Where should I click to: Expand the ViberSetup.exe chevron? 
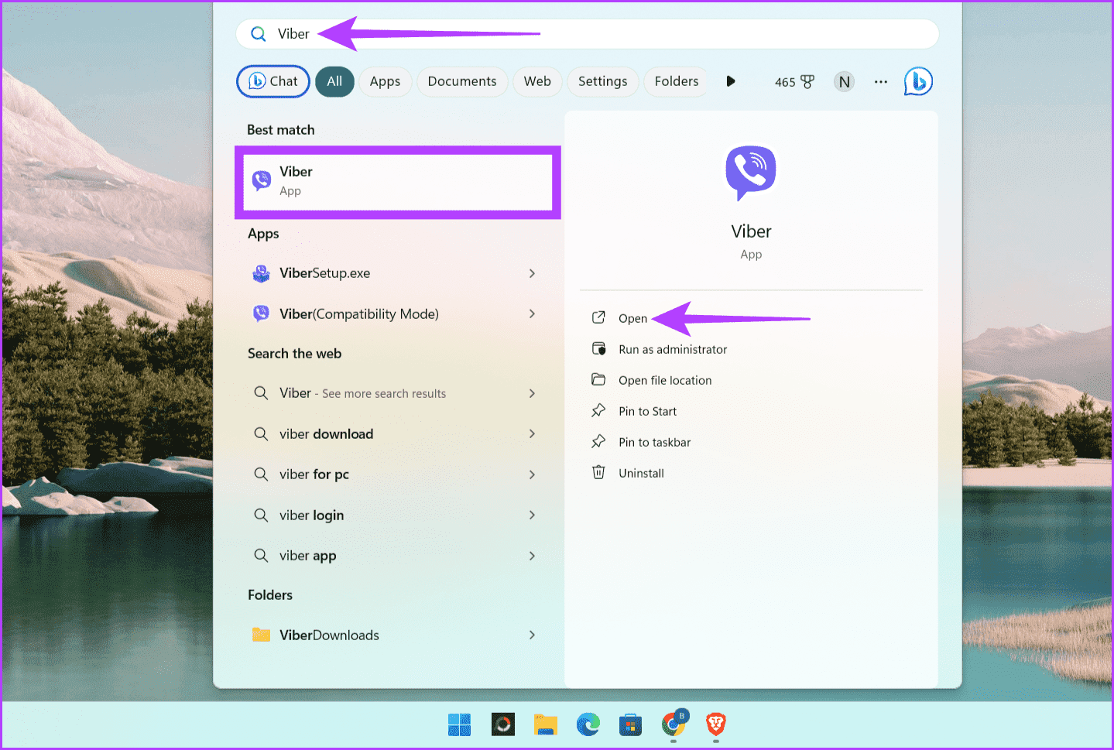pos(532,273)
